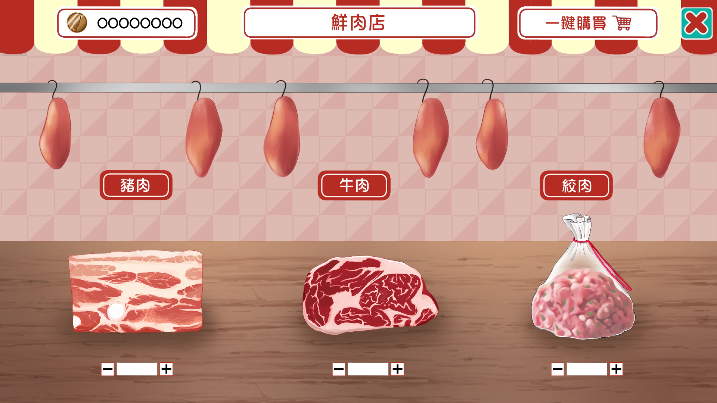Screen dimensions: 717x403
Task: Click the 一鍵購買 one-click buy button
Action: click(x=588, y=23)
